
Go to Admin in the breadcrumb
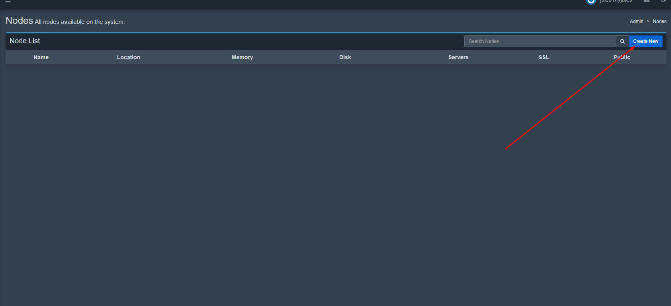(x=636, y=21)
